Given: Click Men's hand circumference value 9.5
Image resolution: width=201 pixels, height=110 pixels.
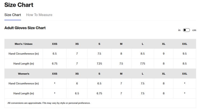Looking at the screenshot, I should point(184,54).
